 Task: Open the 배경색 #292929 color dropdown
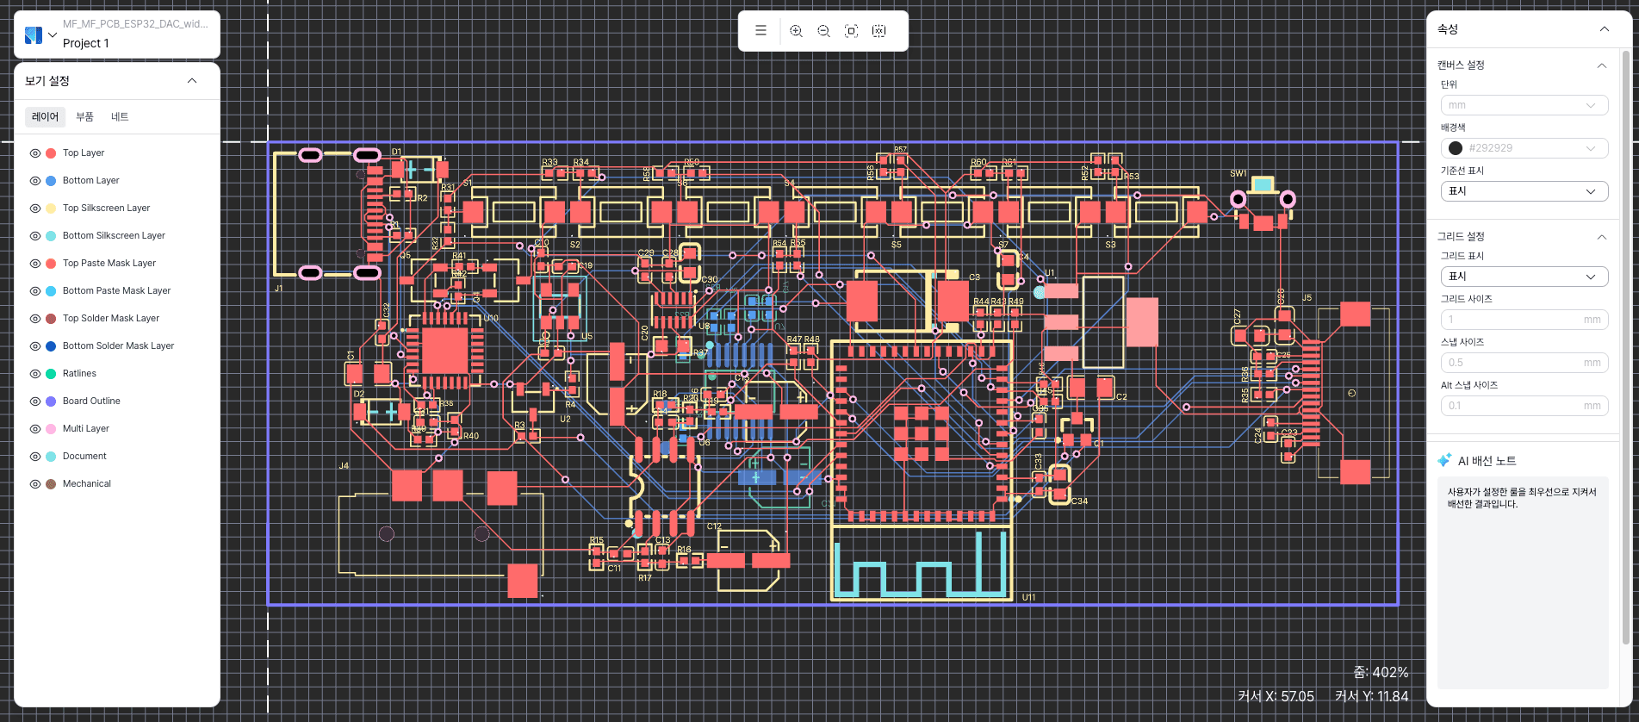click(x=1524, y=148)
